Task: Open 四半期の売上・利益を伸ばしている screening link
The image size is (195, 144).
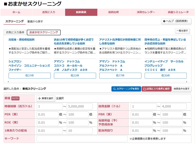Action: (x=165, y=42)
